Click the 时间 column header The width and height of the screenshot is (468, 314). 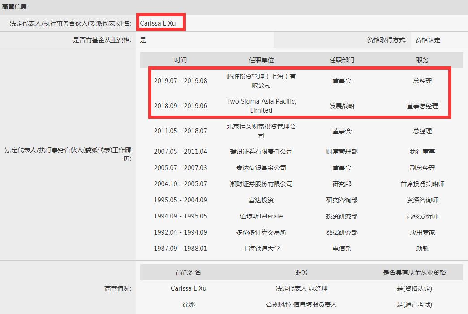[x=180, y=60]
